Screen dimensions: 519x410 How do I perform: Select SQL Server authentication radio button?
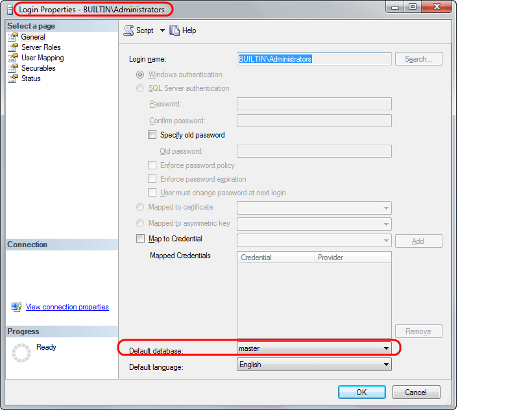[x=140, y=88]
